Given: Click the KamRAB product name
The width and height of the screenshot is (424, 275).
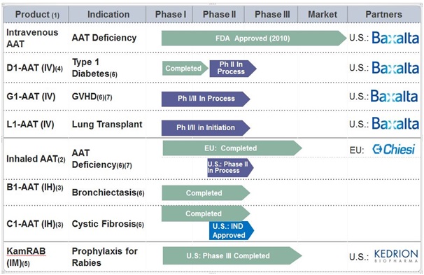Looking at the screenshot, I should pos(26,251).
